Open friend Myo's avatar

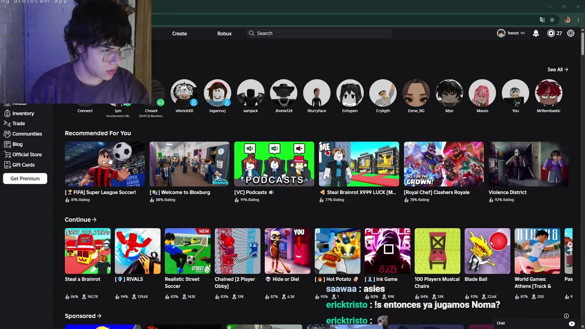pyautogui.click(x=449, y=93)
